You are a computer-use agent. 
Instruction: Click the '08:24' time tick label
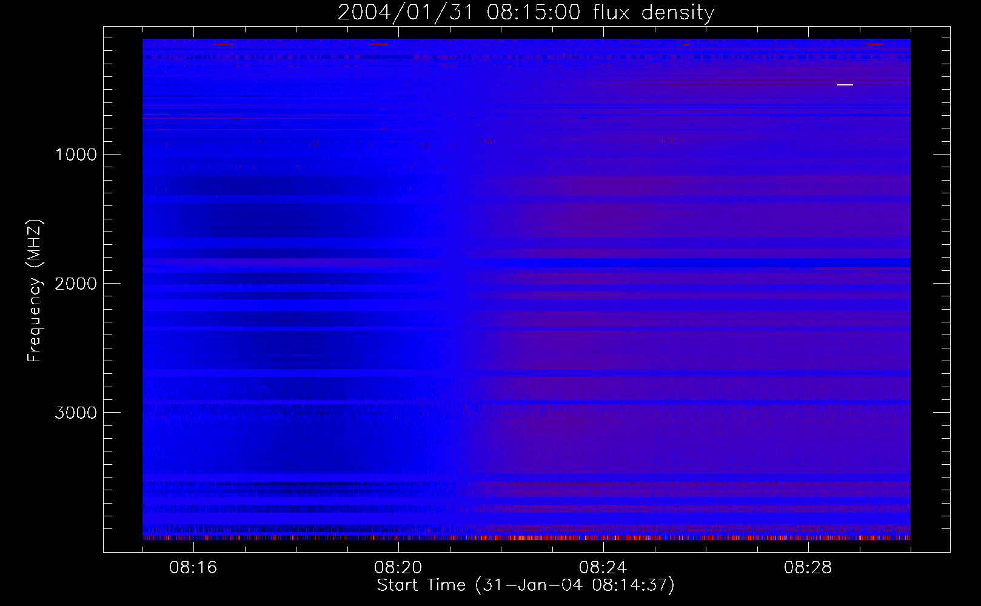click(603, 568)
